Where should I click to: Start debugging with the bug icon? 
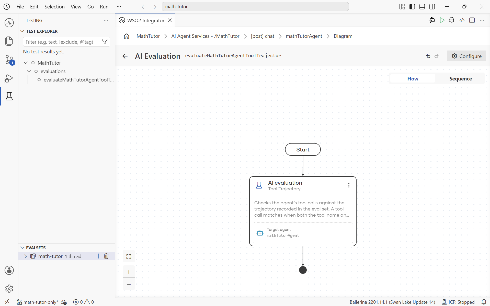click(452, 20)
